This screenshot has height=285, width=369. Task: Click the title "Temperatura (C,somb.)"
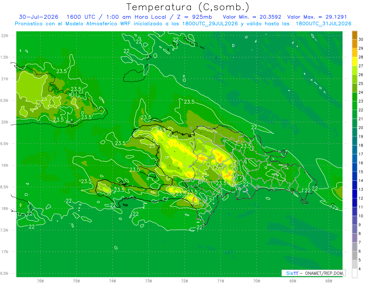[188, 7]
